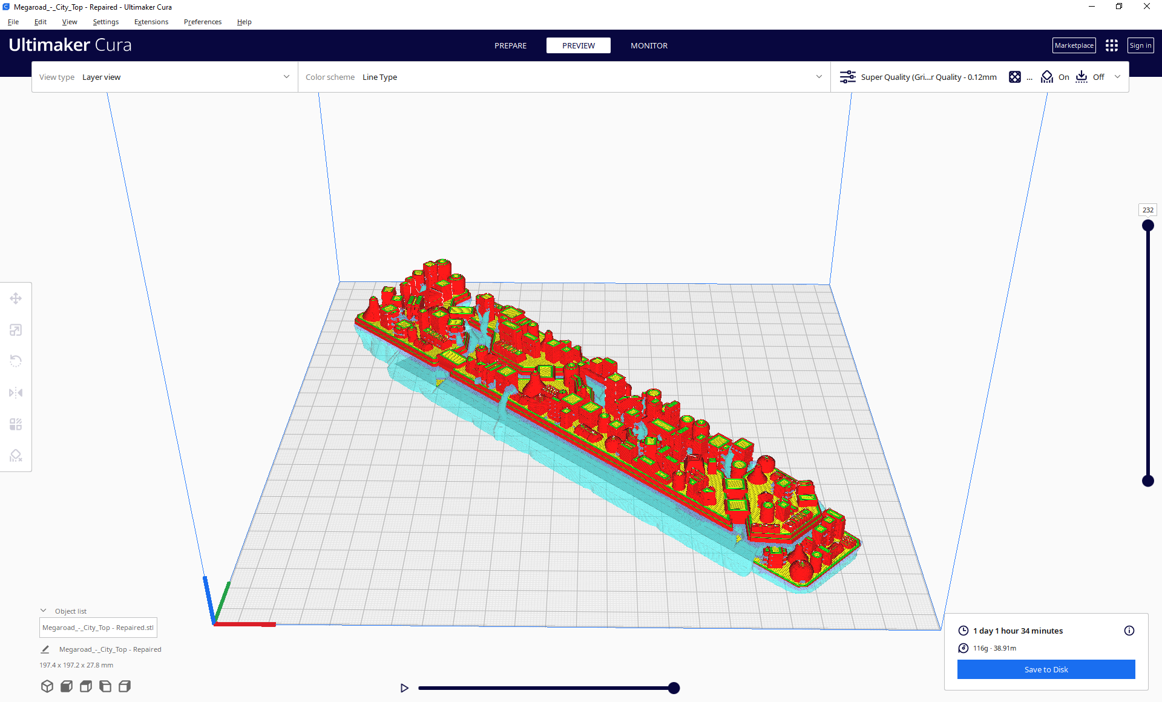Switch to the PREPARE stage
The image size is (1162, 702).
[510, 45]
